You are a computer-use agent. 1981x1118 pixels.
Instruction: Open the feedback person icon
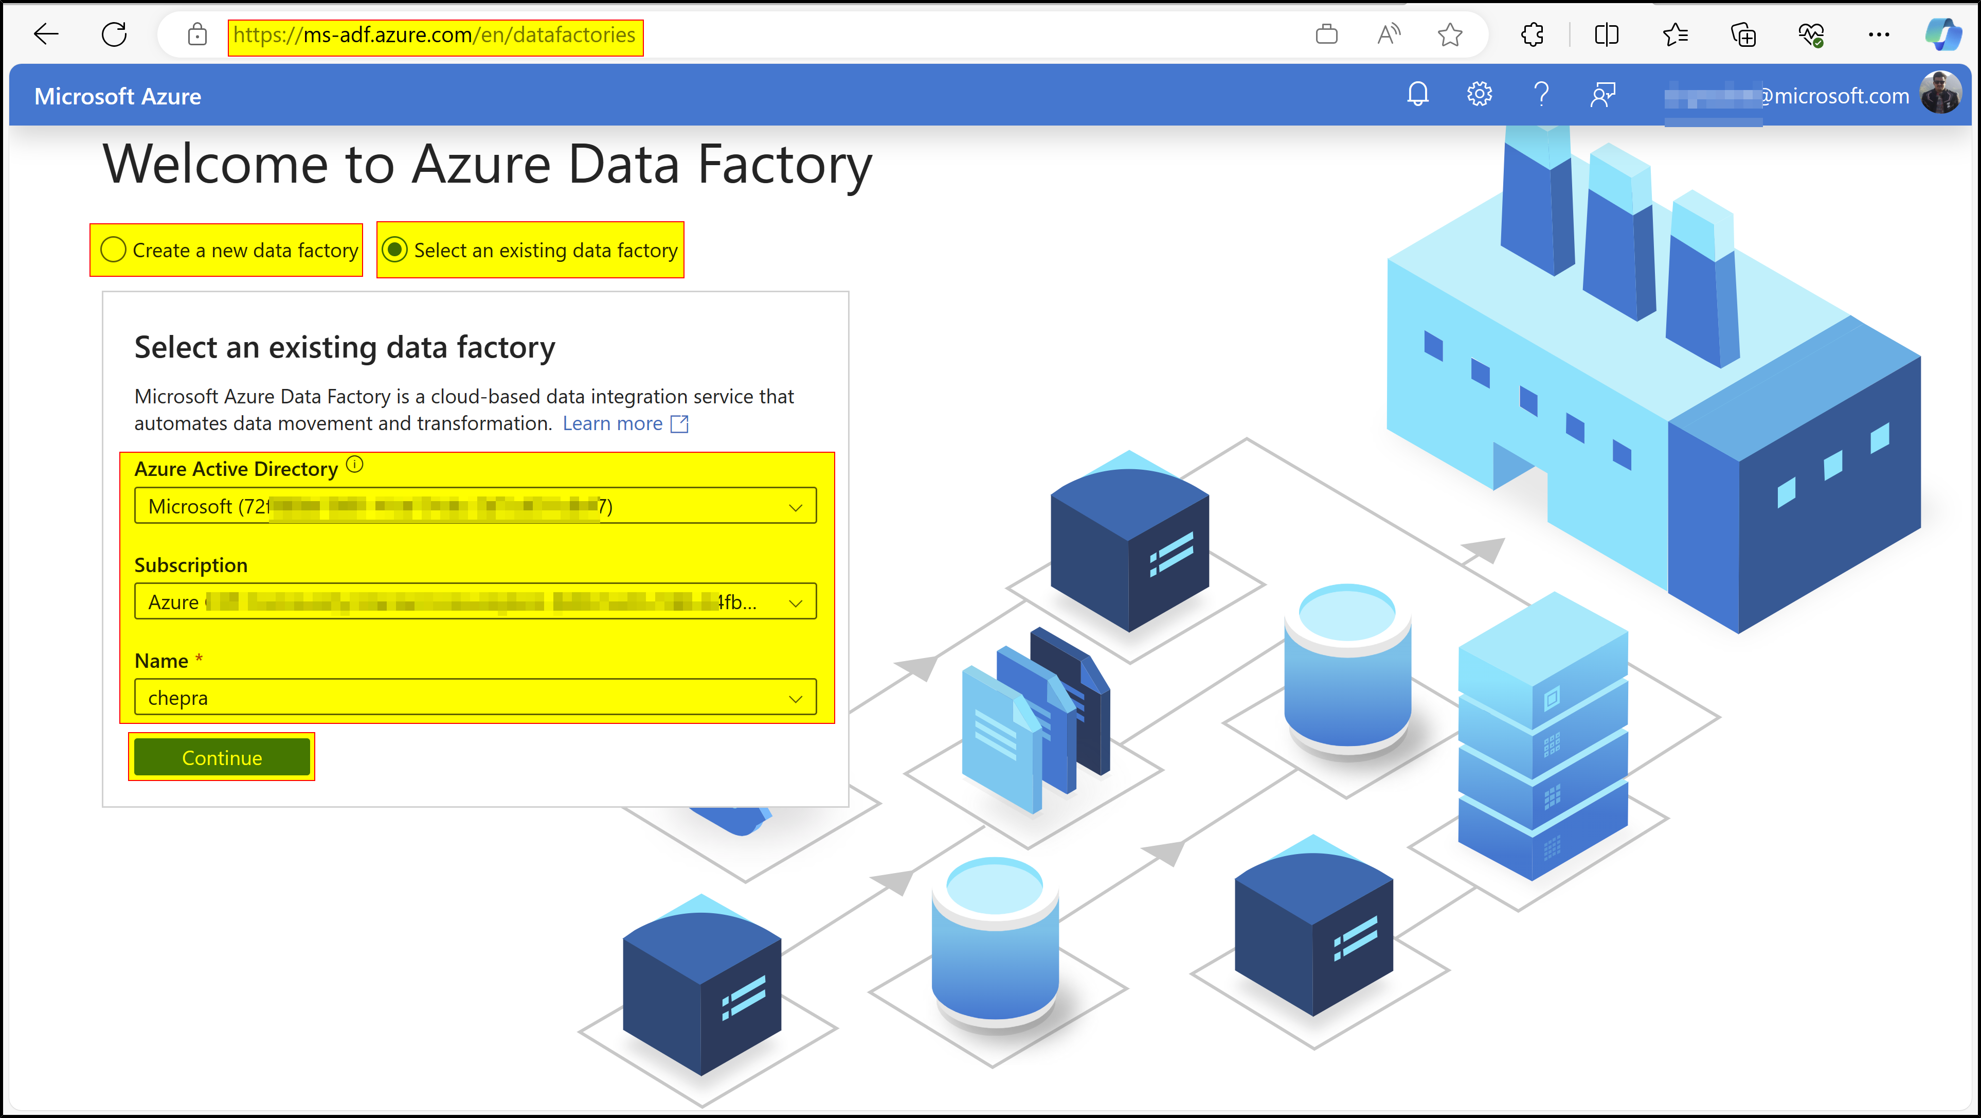1602,95
